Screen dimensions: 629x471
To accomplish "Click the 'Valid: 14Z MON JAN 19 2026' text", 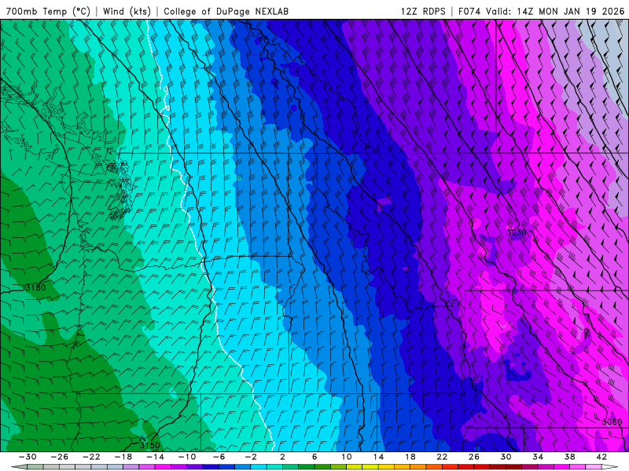I will (555, 11).
